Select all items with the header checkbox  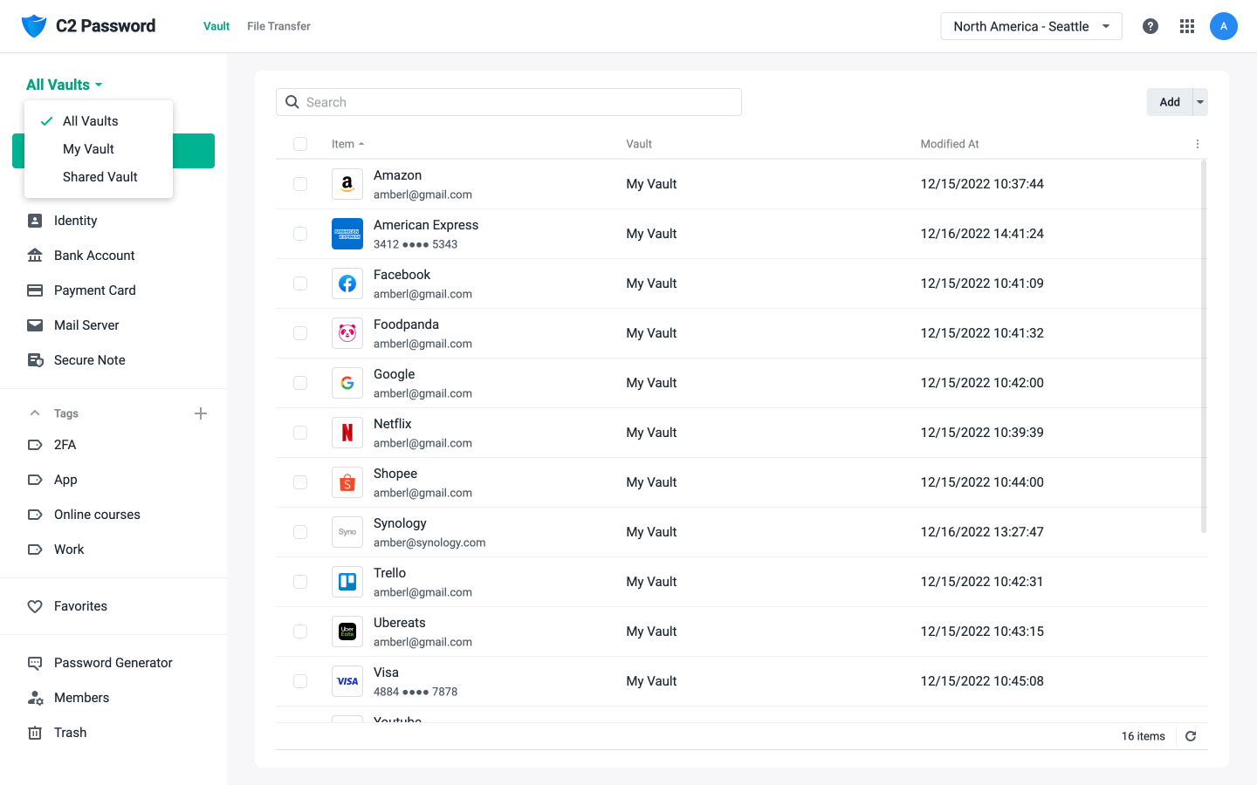(300, 144)
